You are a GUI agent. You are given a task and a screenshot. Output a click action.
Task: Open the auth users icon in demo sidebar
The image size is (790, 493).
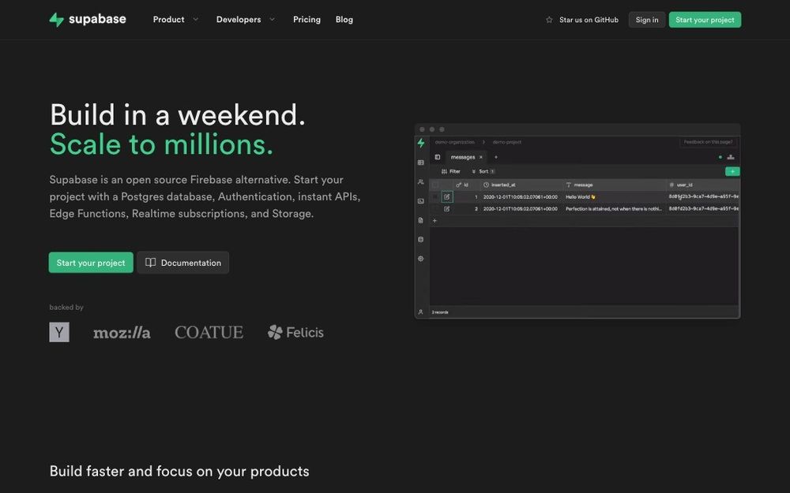tap(421, 182)
